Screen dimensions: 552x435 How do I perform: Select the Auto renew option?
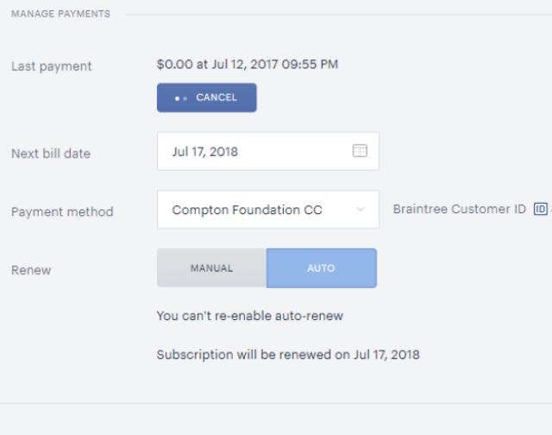[x=322, y=268]
